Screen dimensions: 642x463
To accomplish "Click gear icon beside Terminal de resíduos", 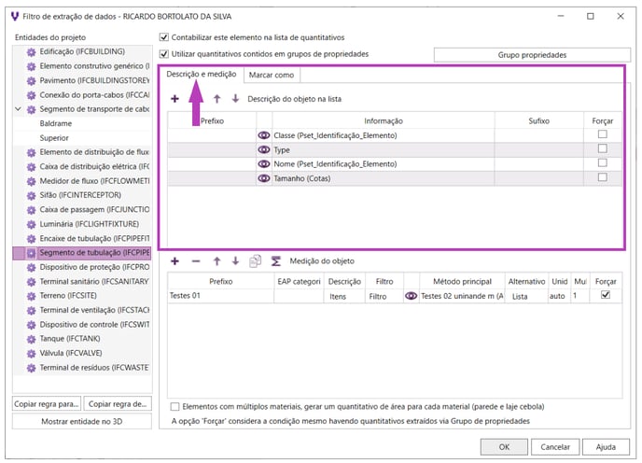I will tap(31, 368).
